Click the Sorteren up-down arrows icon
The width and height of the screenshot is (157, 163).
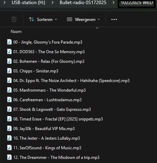pos(32,19)
